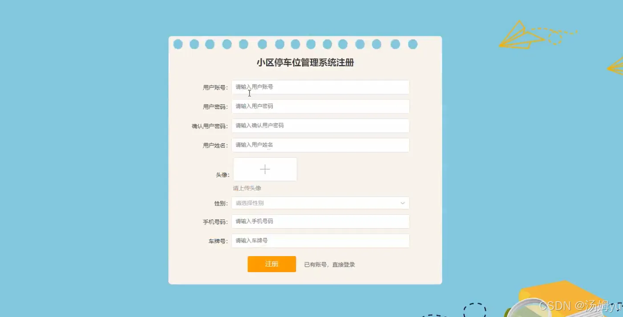The image size is (623, 317).
Task: Click the 性别 label text
Action: (221, 204)
